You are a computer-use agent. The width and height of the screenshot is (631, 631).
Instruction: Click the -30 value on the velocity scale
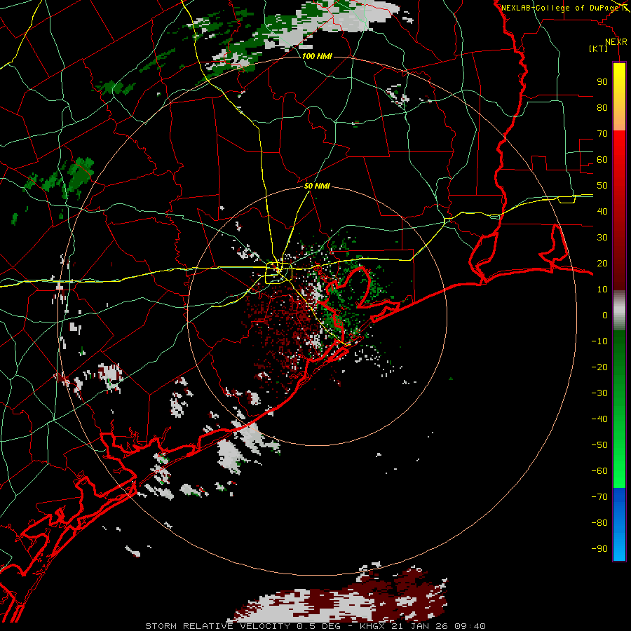(x=599, y=393)
